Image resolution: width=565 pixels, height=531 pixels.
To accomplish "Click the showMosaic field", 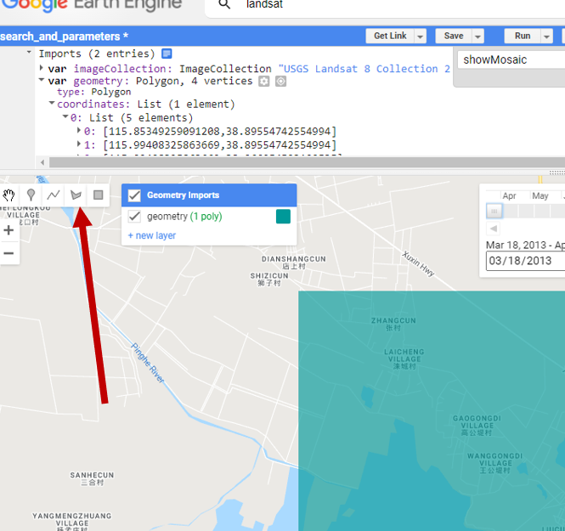I will click(x=511, y=59).
